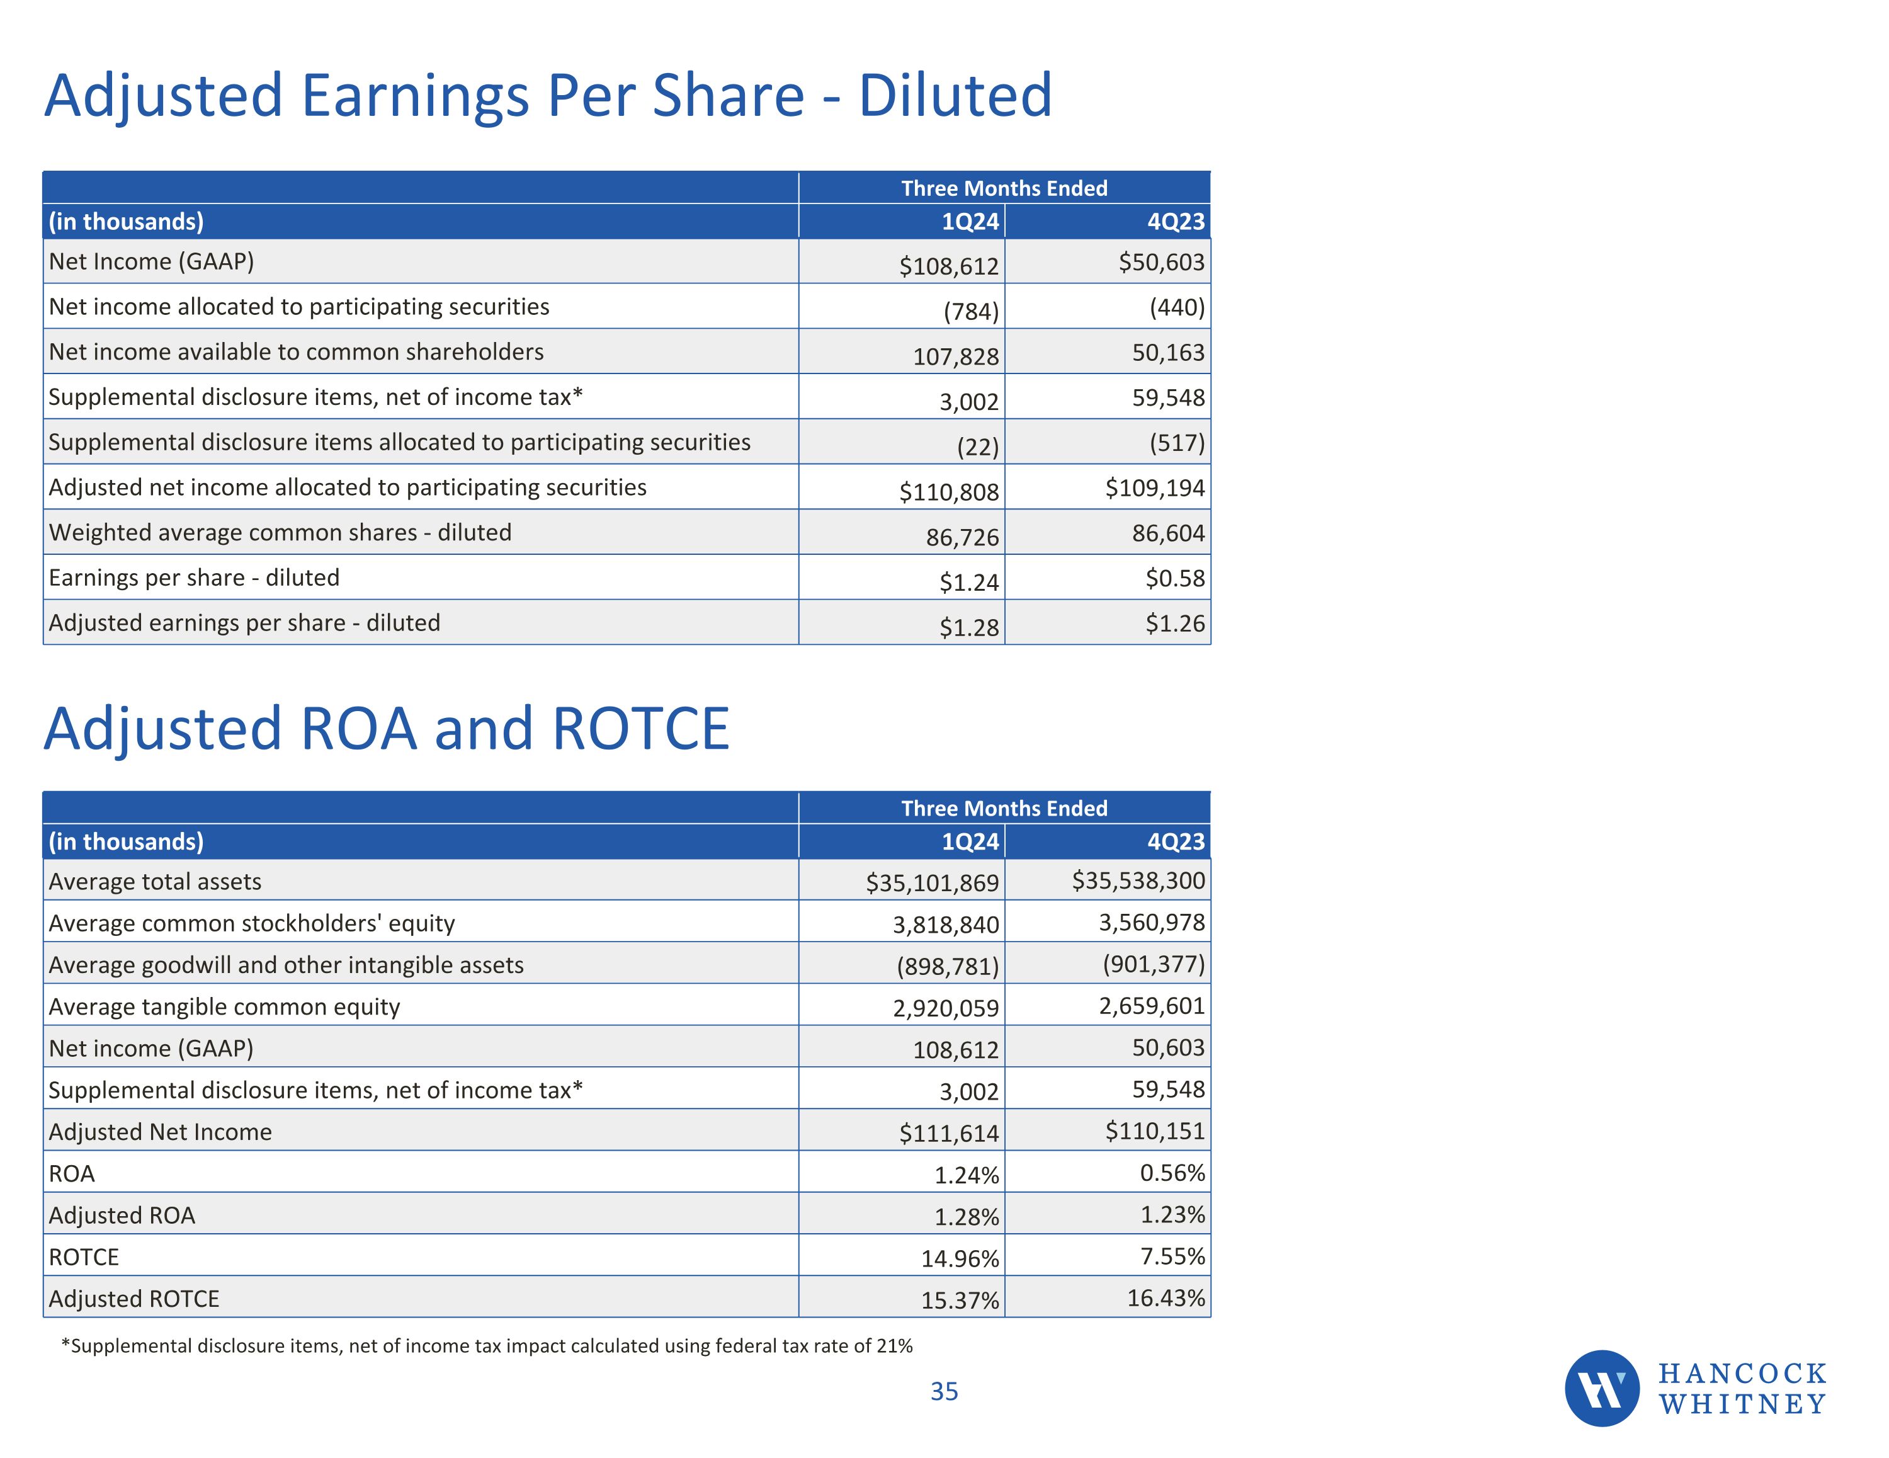Select the 4Q23 header in first table
1889x1458 pixels.
coord(1176,222)
